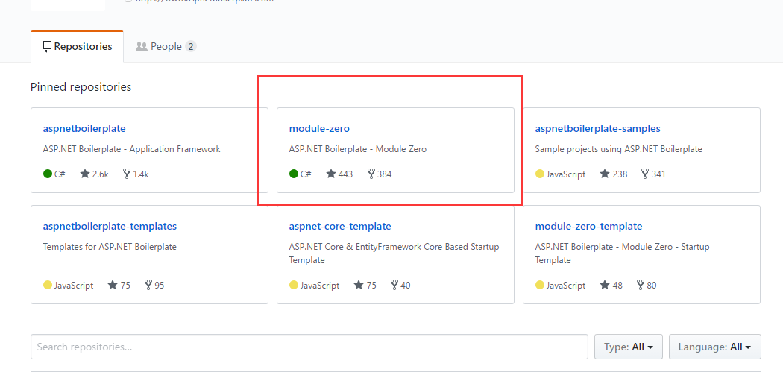Click the fork icon on module-zero card
783x381 pixels.
coord(371,174)
